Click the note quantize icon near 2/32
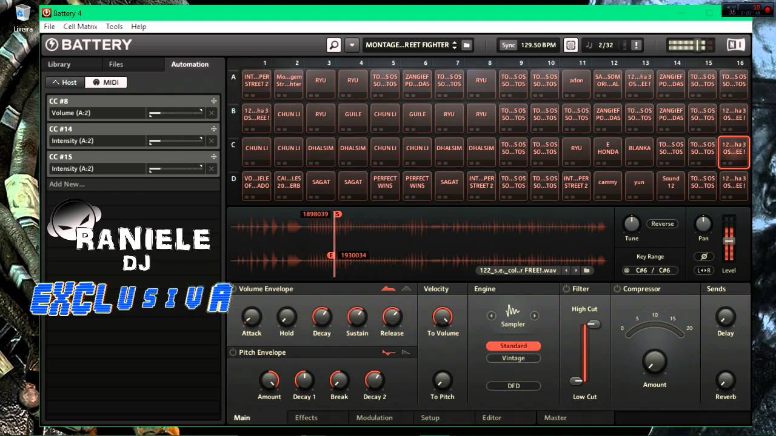776x436 pixels. pos(589,45)
